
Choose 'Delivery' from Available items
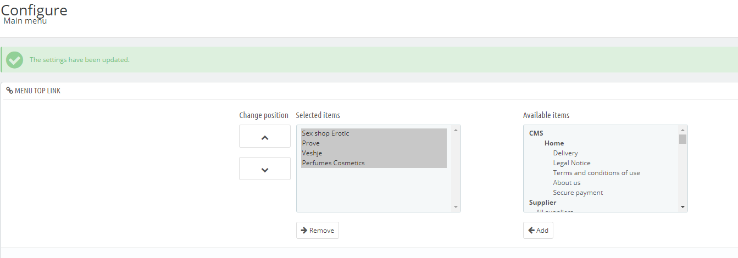click(565, 153)
